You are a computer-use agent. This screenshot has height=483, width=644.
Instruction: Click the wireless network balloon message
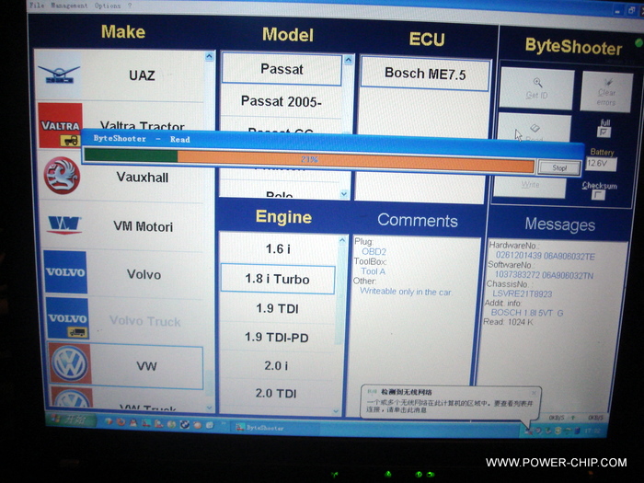click(449, 407)
